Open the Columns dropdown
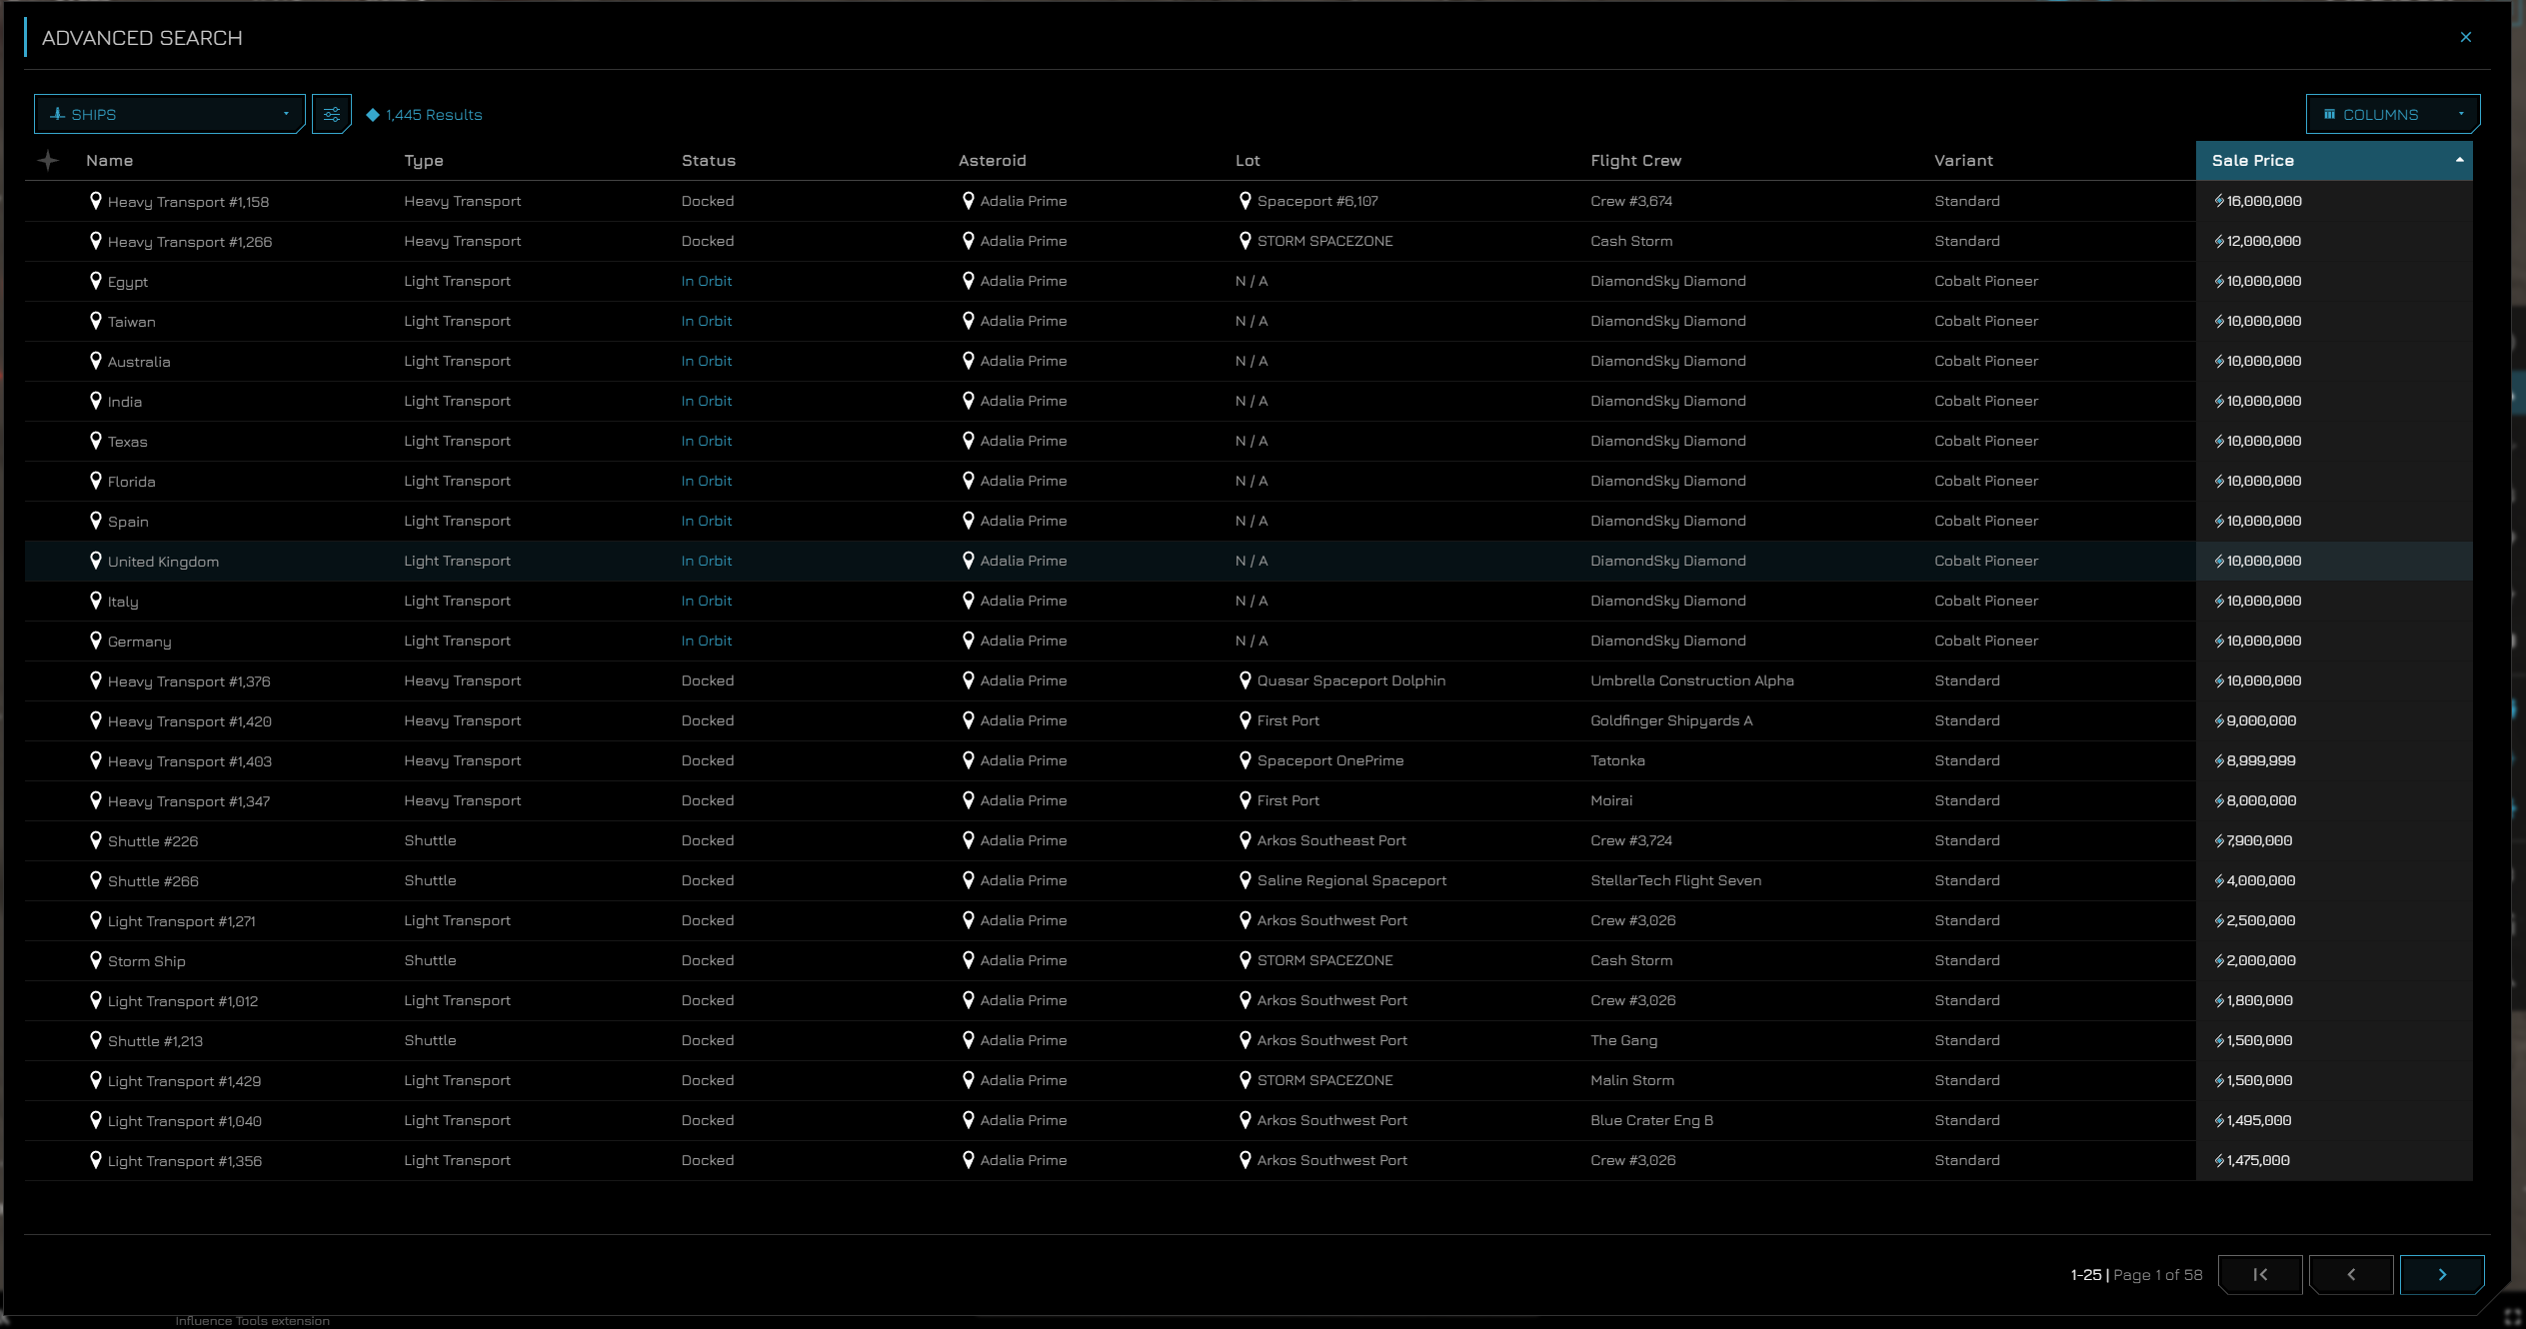Viewport: 2526px width, 1329px height. (x=2392, y=114)
